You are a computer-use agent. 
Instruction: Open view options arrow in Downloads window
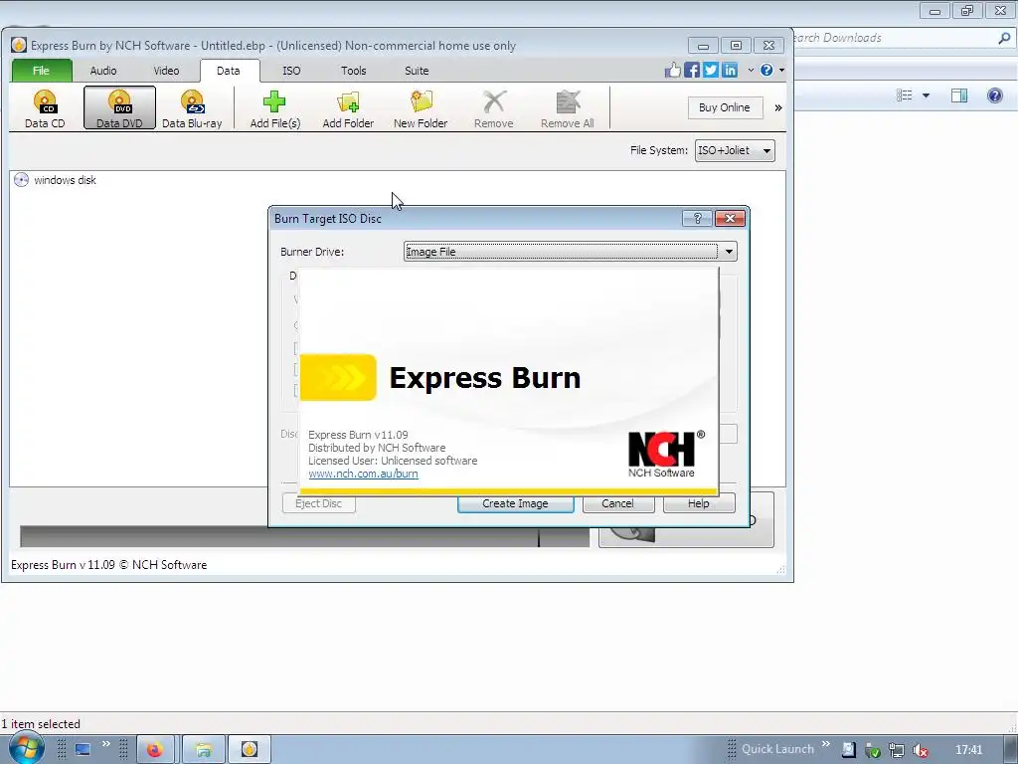[x=926, y=95]
